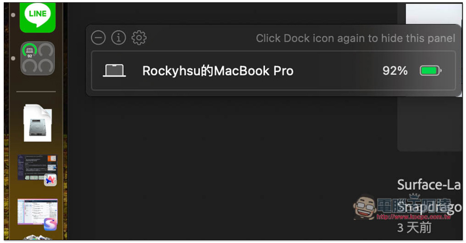Click the partially visible bottom Dock icon
466x243 pixels.
click(x=37, y=237)
